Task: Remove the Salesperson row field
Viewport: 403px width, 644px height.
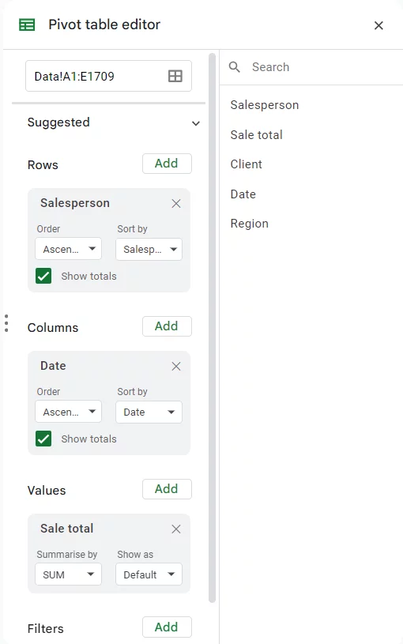Action: pos(176,203)
